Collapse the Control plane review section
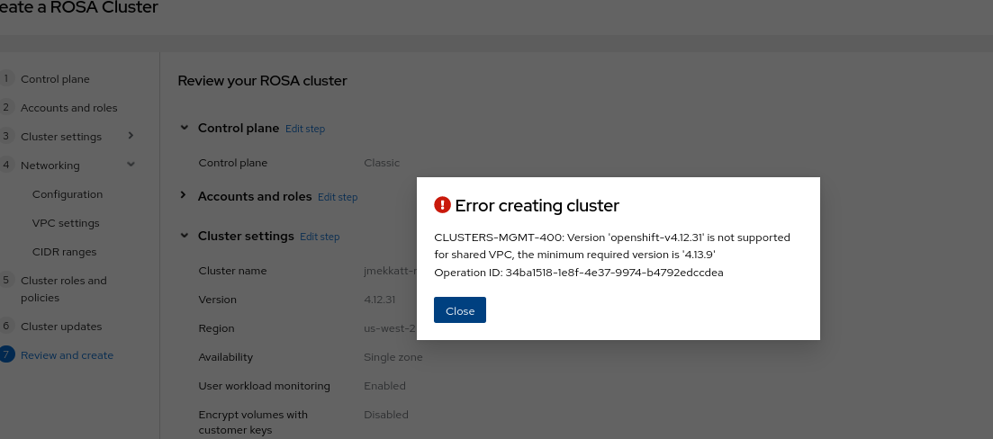Image resolution: width=993 pixels, height=439 pixels. click(x=185, y=128)
